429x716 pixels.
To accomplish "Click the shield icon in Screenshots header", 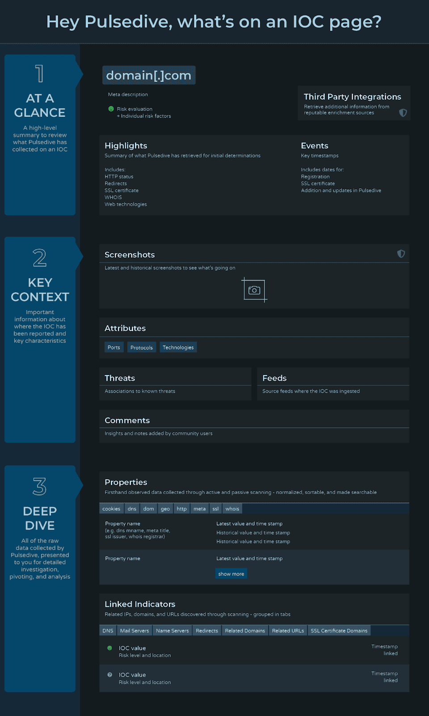I will point(401,254).
